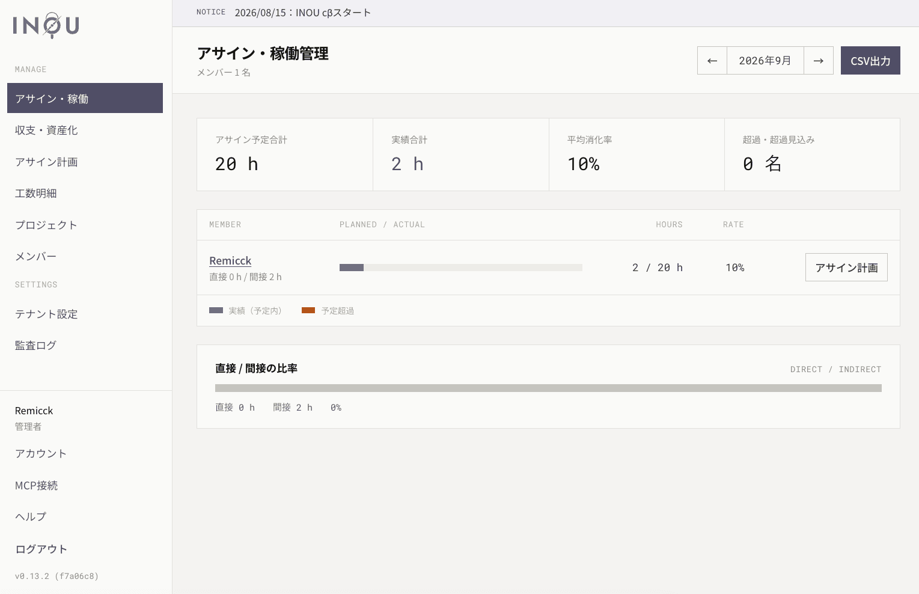
Task: Click the 直接/間接 ratio bar
Action: click(x=548, y=388)
